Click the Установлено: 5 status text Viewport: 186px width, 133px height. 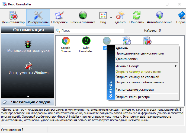(x=12, y=130)
